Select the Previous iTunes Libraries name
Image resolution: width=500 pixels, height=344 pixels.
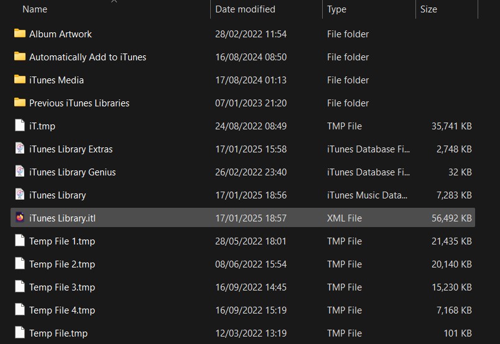tap(79, 103)
